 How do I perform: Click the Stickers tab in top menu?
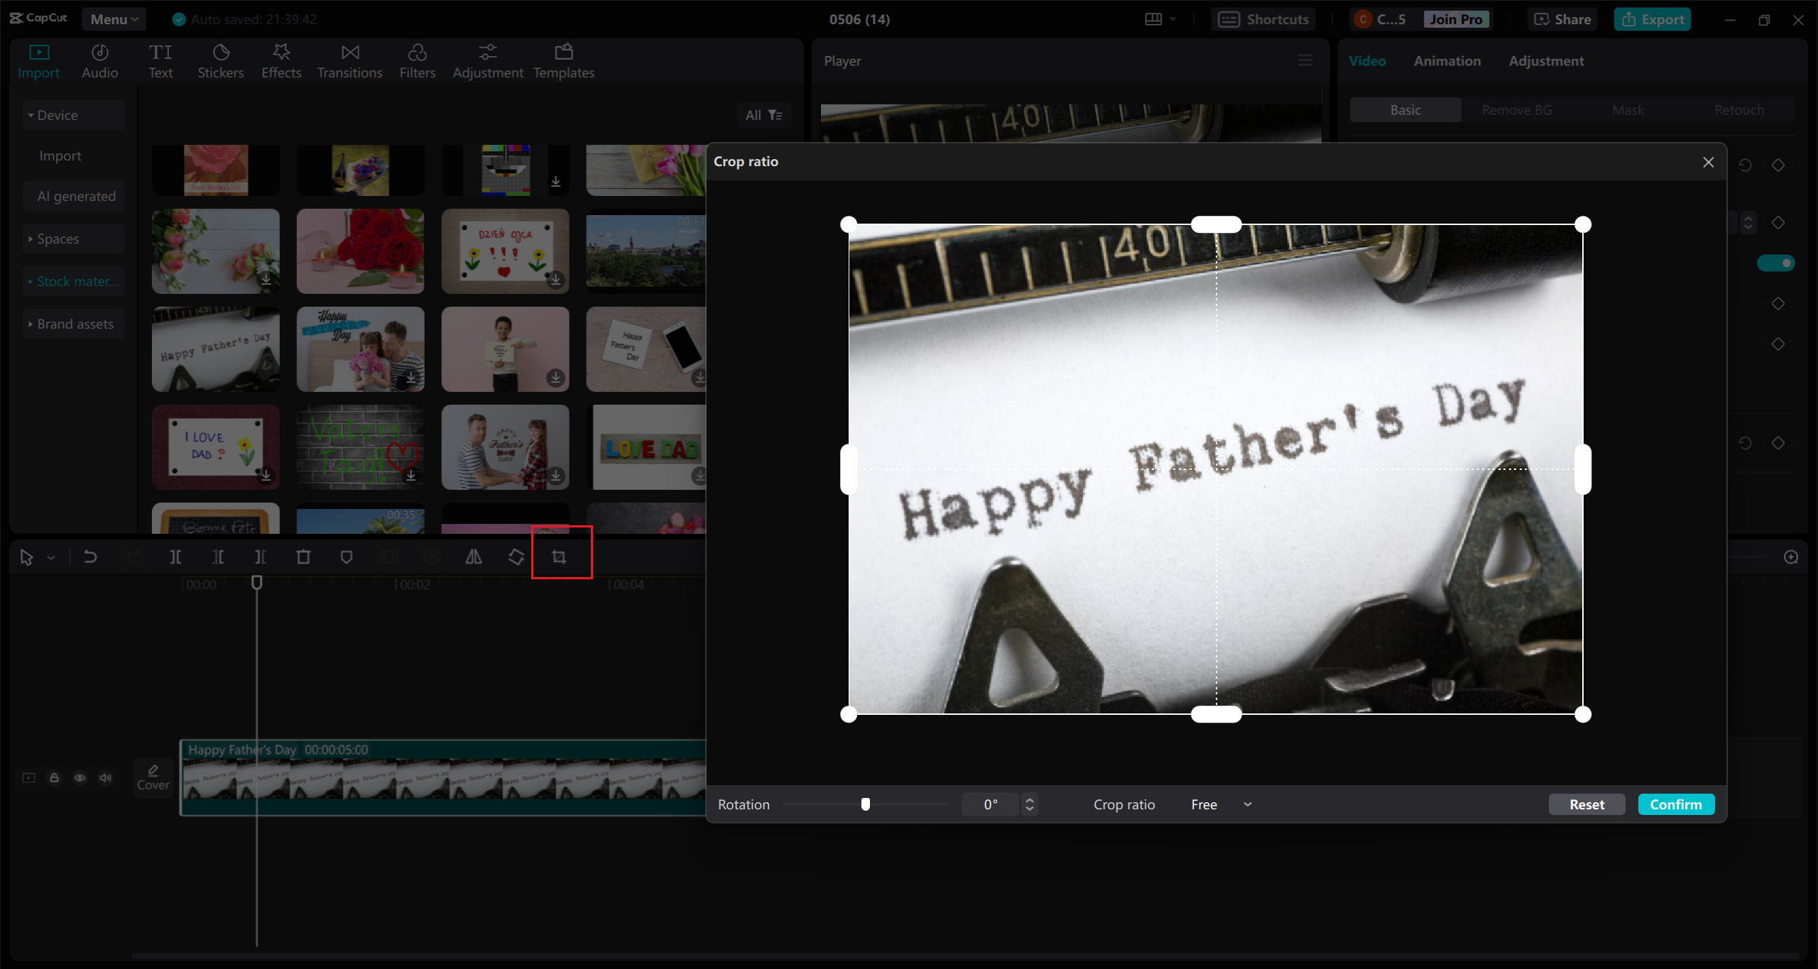point(220,60)
